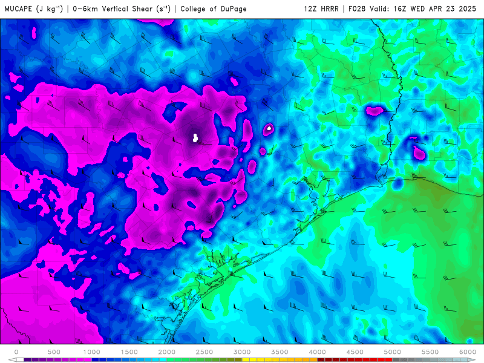The image size is (484, 363).
Task: Click the 500 value on the color scale
Action: click(x=54, y=352)
